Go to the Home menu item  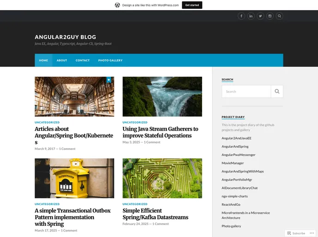pos(43,60)
